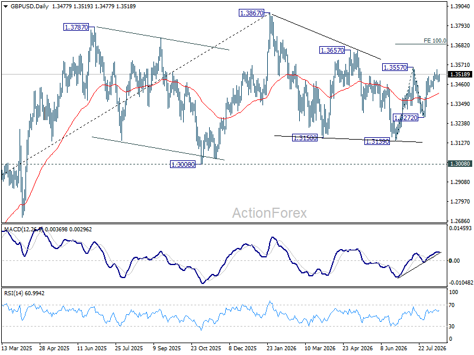
Task: Click the 13 Mar 2025 date marker
Action: point(17,348)
